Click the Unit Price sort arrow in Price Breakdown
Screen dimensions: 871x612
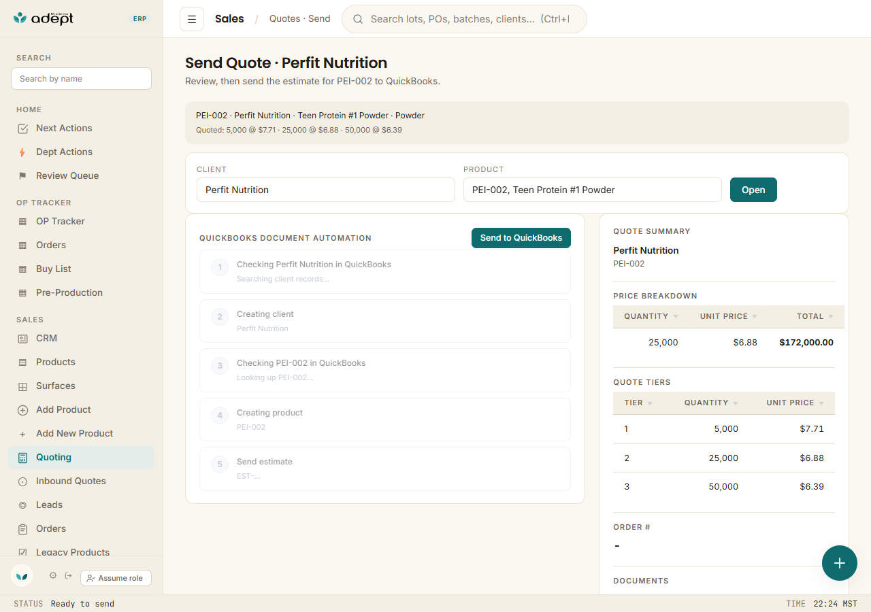[x=755, y=317]
